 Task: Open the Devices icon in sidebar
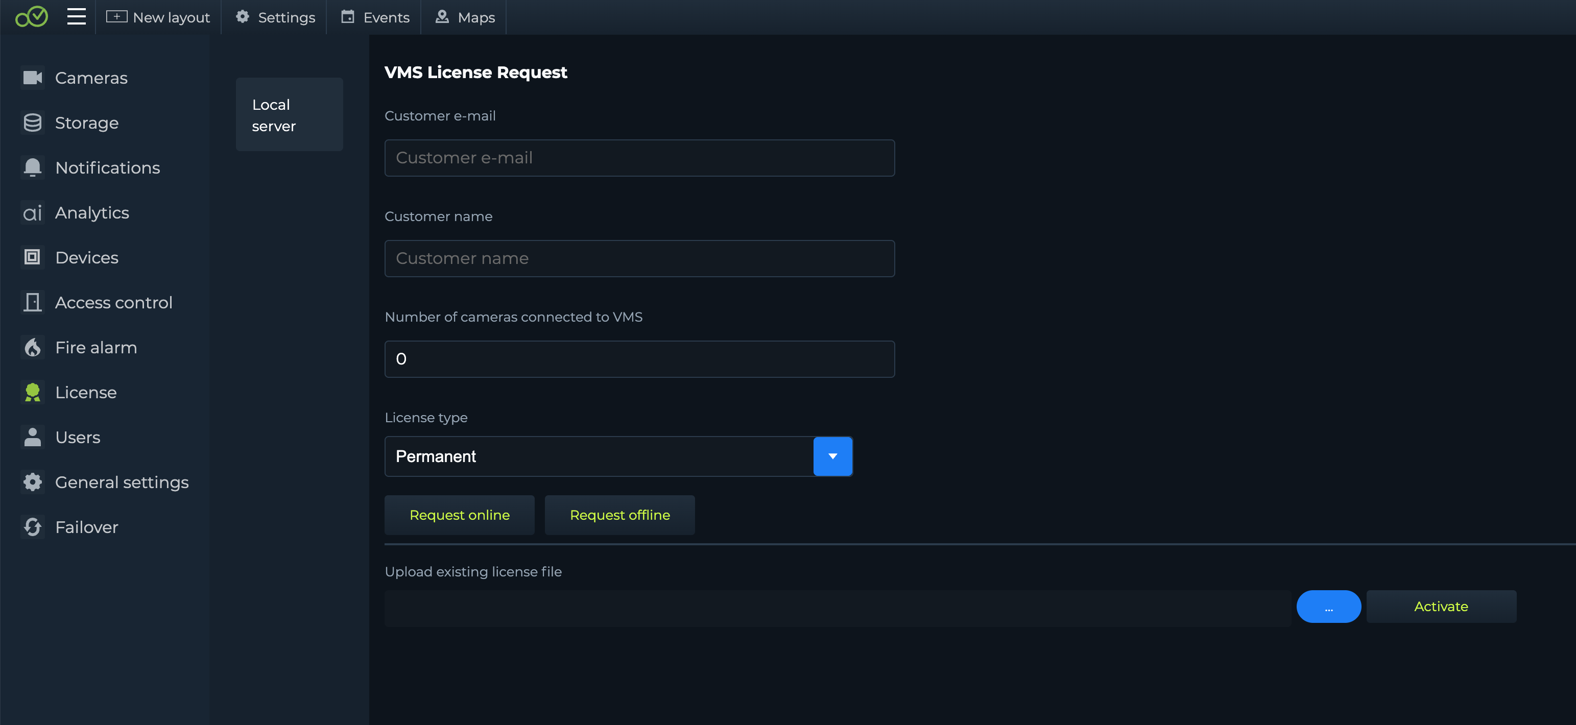click(x=32, y=257)
